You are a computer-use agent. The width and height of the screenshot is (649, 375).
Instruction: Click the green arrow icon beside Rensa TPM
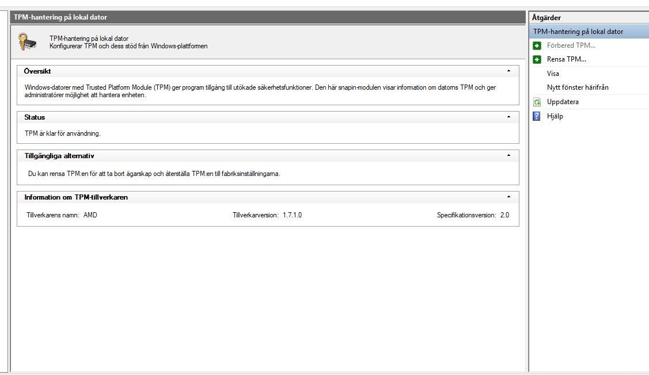[537, 59]
